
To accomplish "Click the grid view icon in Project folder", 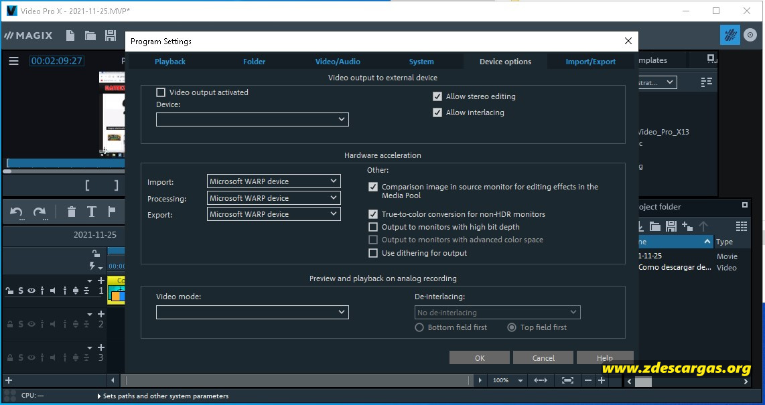I will (741, 226).
